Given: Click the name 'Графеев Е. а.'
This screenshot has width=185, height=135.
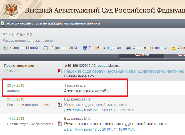Looking at the screenshot, I should click(76, 85).
